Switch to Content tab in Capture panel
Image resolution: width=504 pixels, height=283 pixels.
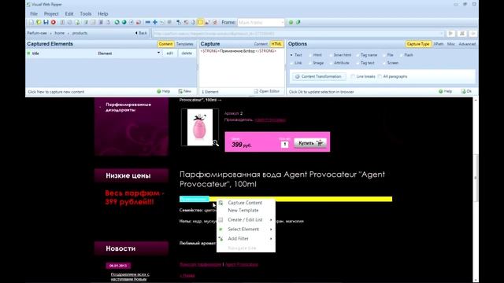261,44
